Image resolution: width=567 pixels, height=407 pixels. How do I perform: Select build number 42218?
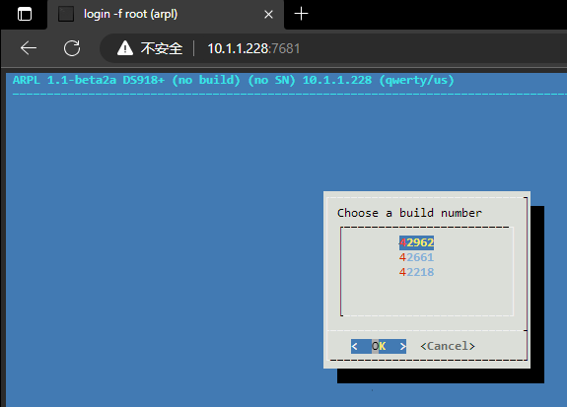[x=416, y=272]
